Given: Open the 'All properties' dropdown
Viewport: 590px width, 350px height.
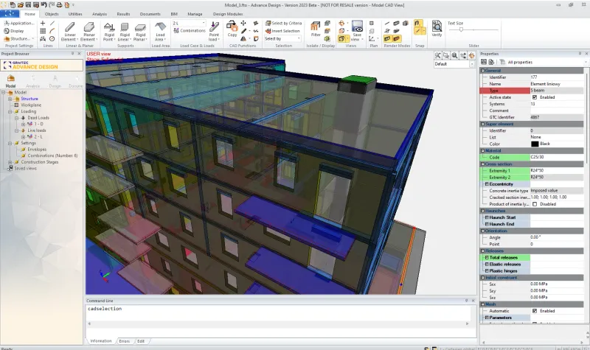Looking at the screenshot, I should point(586,62).
